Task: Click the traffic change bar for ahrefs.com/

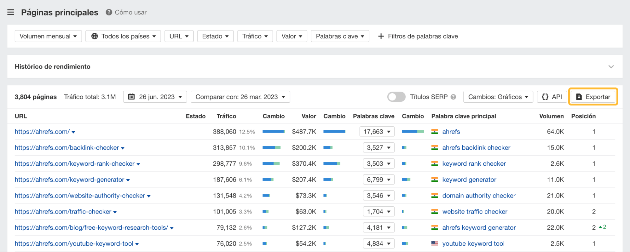Action: click(x=274, y=132)
